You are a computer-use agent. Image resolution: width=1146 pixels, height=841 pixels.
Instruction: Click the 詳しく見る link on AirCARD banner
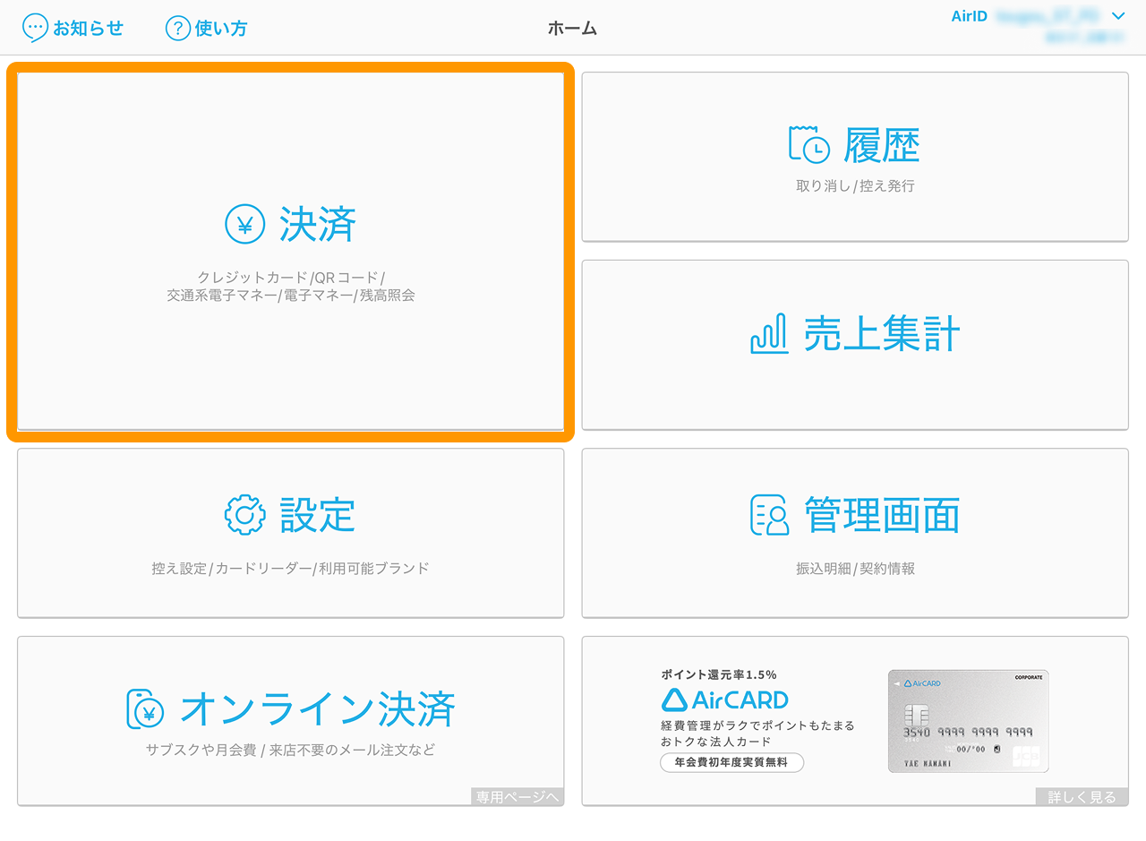click(1082, 797)
